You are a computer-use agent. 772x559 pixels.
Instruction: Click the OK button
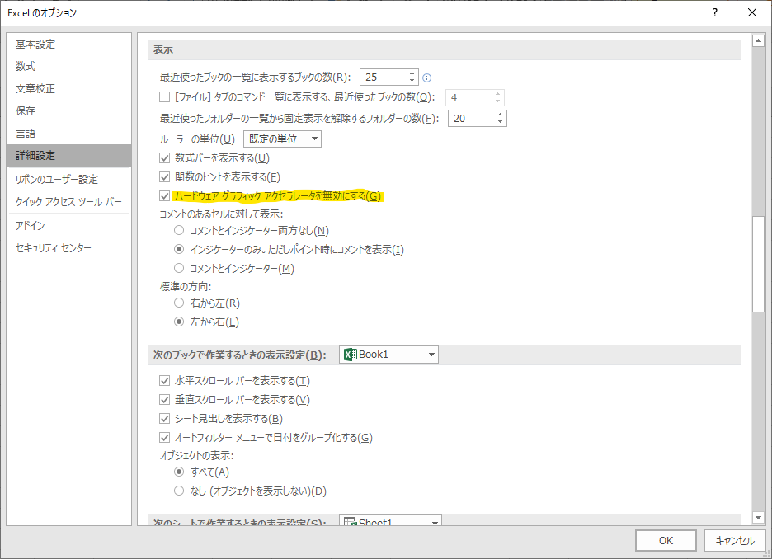[x=666, y=541]
